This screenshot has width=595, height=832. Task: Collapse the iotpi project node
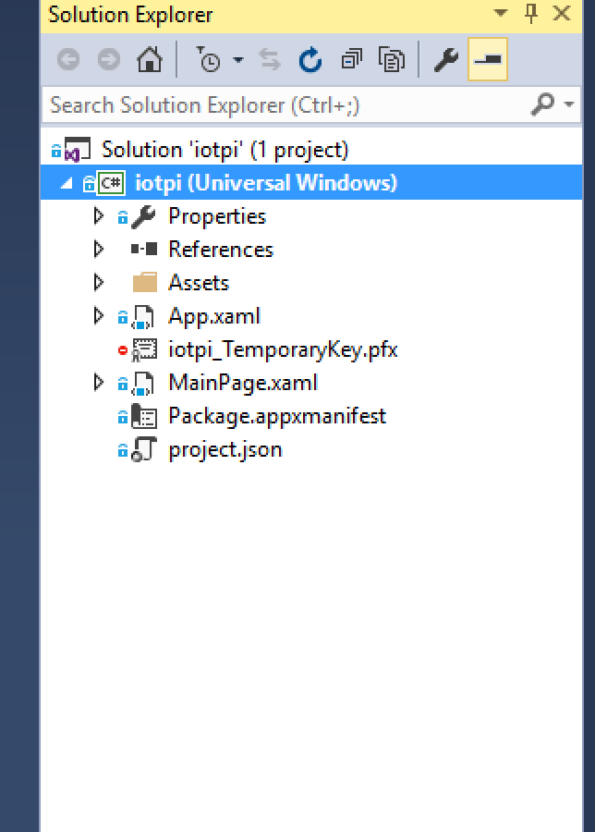point(66,183)
